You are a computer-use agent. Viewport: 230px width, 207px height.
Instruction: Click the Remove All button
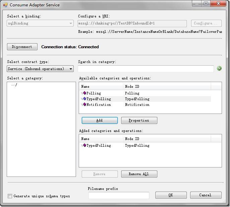139,174
